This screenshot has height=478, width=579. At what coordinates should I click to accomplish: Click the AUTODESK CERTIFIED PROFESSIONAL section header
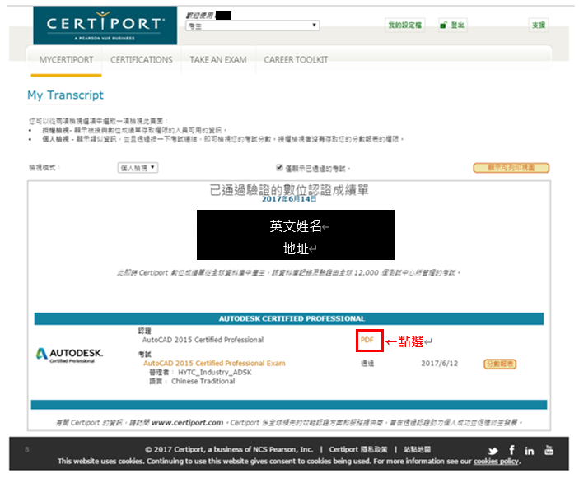point(289,318)
